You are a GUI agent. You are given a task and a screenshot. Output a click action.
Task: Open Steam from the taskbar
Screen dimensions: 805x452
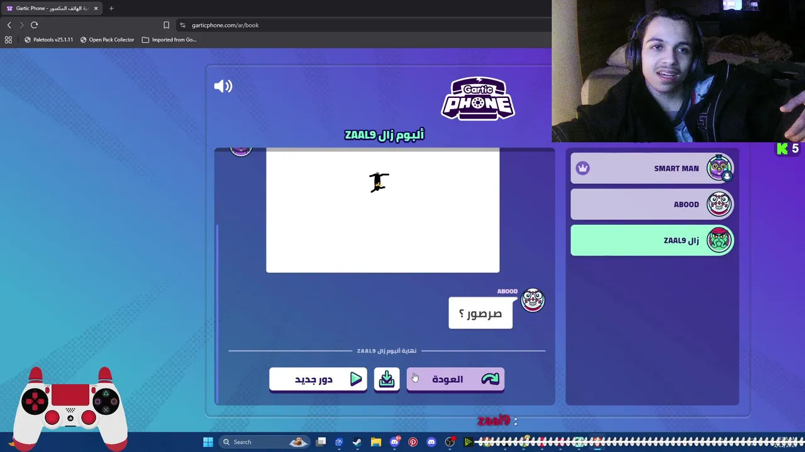coord(357,442)
